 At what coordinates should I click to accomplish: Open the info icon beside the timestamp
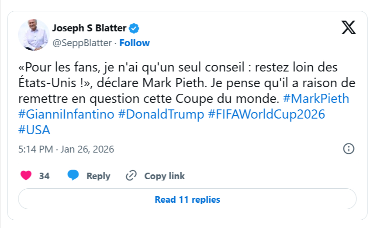(349, 149)
